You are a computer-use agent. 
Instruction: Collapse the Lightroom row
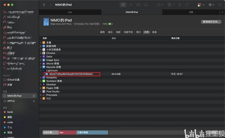(x=41, y=71)
